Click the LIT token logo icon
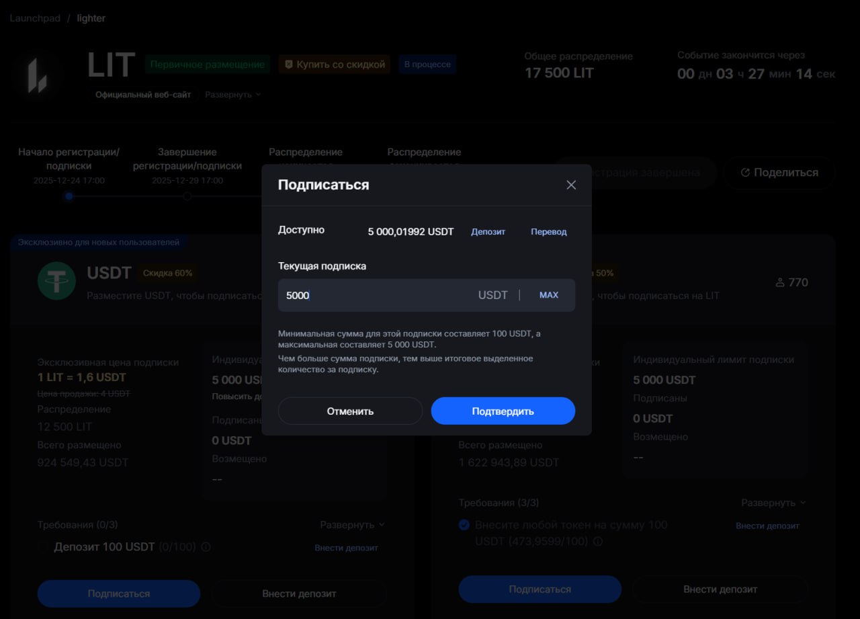Image resolution: width=860 pixels, height=619 pixels. click(x=38, y=75)
